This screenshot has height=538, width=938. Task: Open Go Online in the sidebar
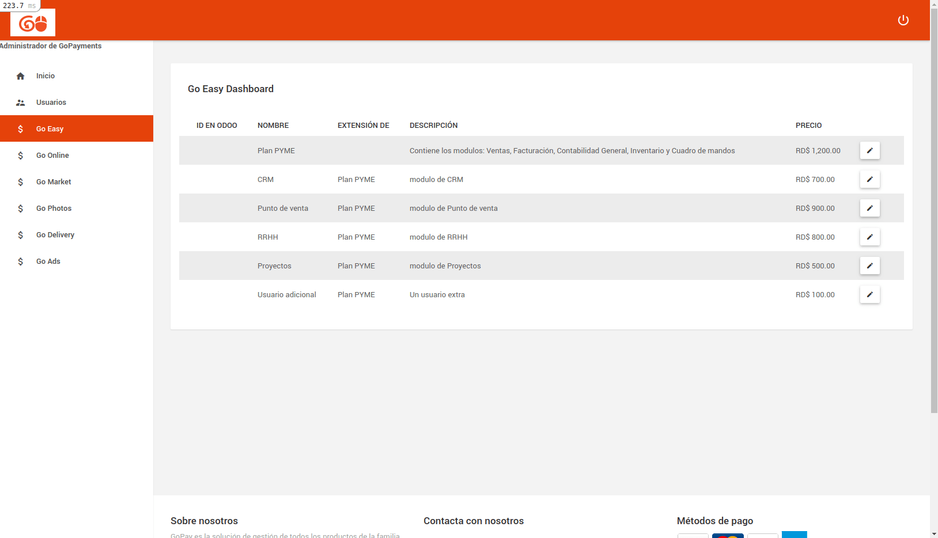[77, 156]
